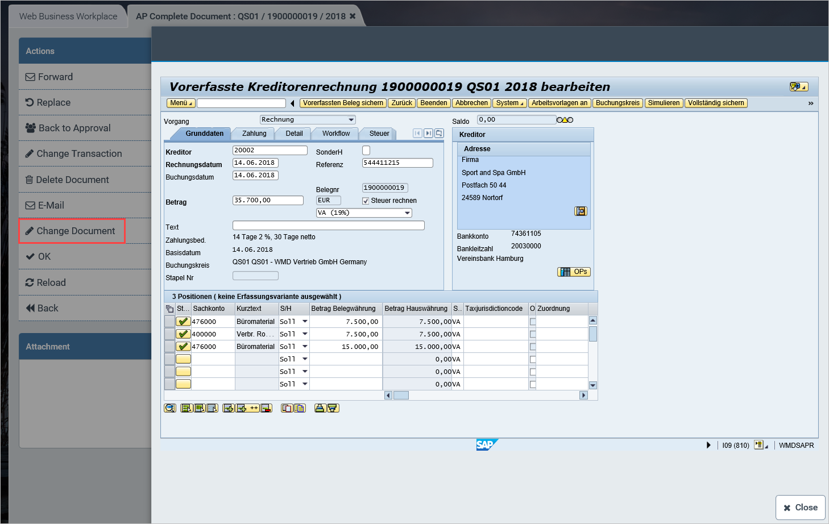This screenshot has height=524, width=829.
Task: Open the creditor address details icon
Action: tap(581, 211)
